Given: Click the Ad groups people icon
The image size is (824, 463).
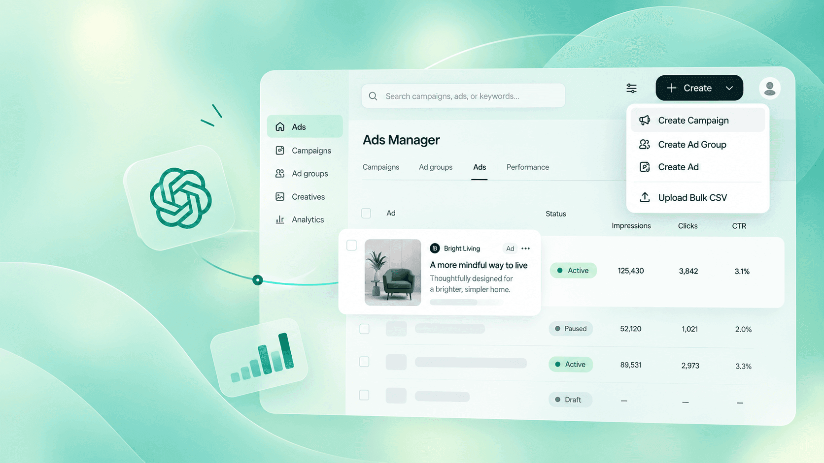Looking at the screenshot, I should pyautogui.click(x=280, y=173).
